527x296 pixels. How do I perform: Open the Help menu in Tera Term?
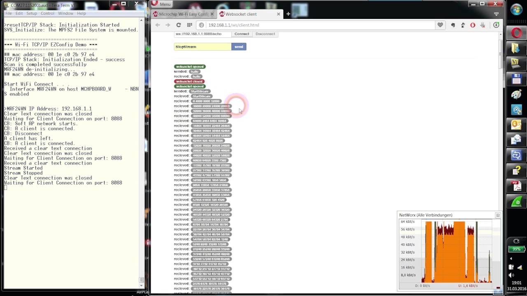[82, 14]
